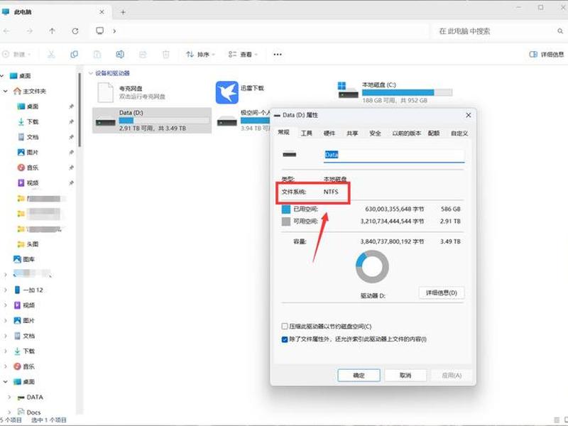Switch to the 以前的版本 tab

406,133
